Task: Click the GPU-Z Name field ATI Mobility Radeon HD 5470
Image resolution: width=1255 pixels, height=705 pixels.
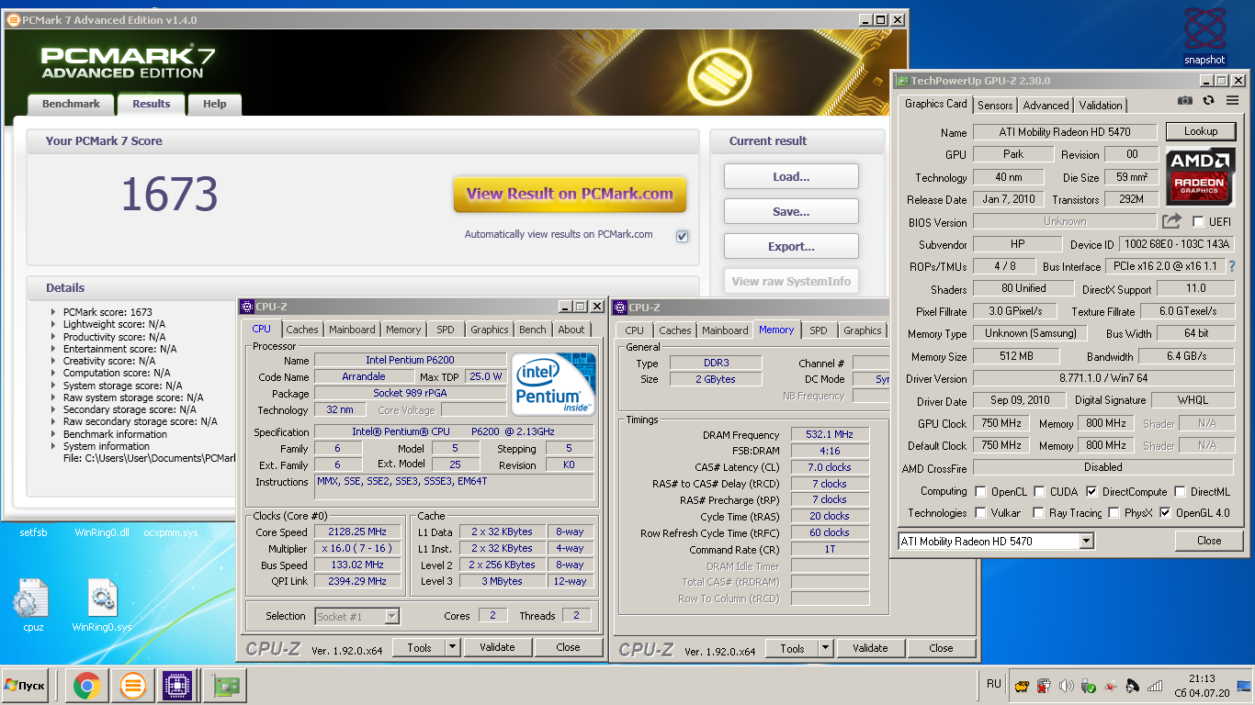Action: coord(1065,132)
